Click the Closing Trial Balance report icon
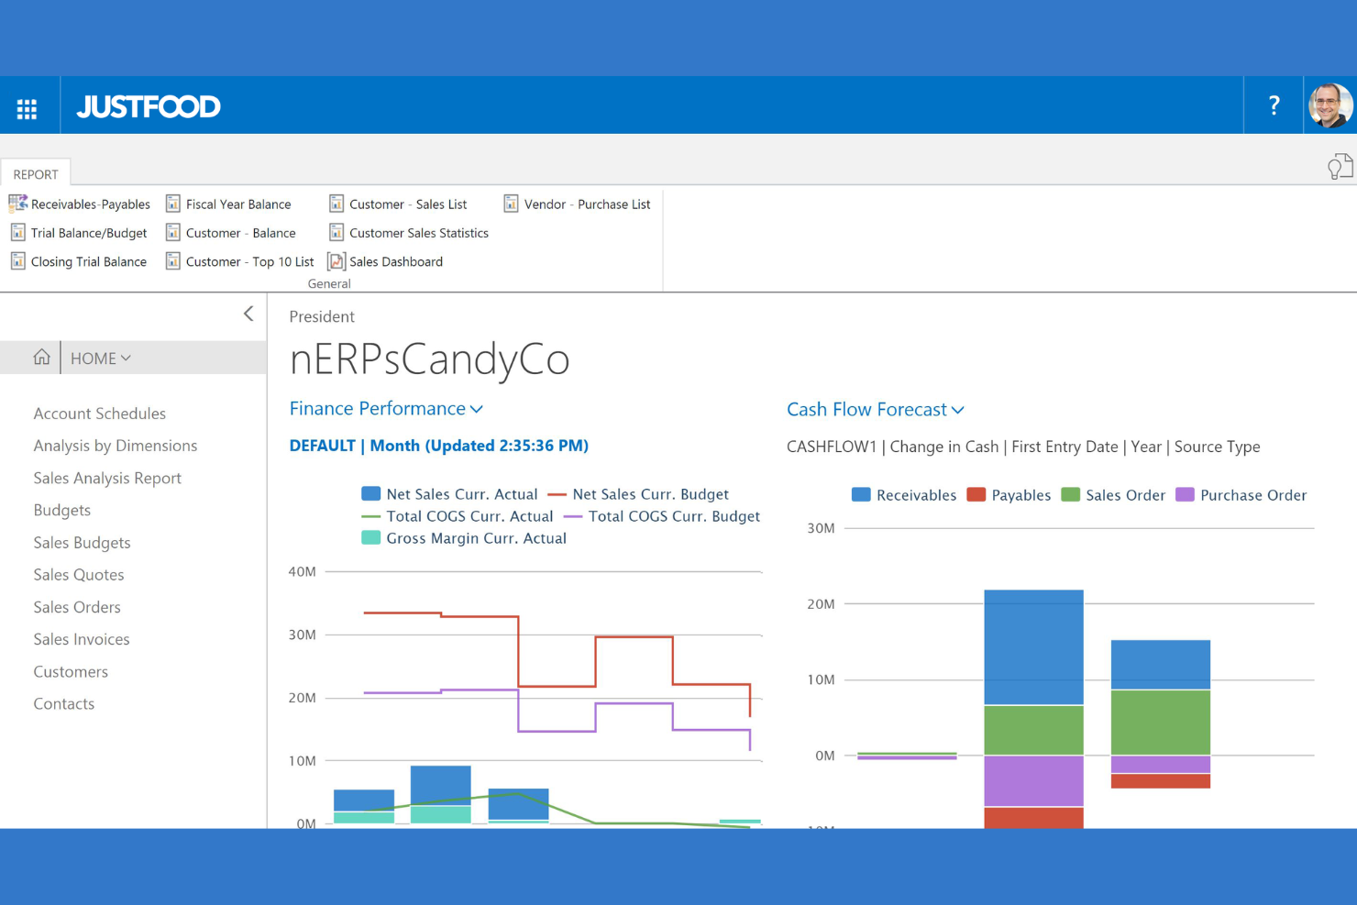The image size is (1357, 905). point(18,261)
